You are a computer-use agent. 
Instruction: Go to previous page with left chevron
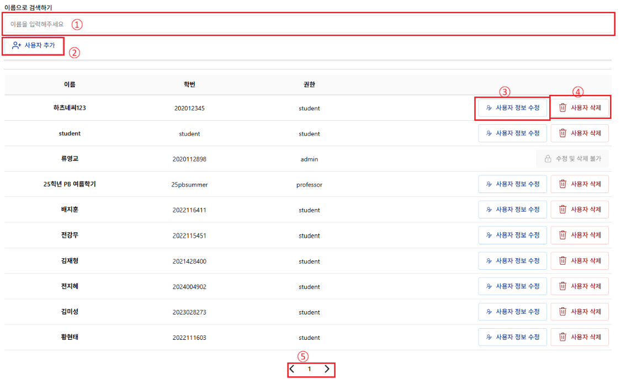pyautogui.click(x=293, y=369)
